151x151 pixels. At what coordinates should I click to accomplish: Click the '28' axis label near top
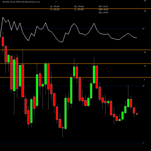145,11
